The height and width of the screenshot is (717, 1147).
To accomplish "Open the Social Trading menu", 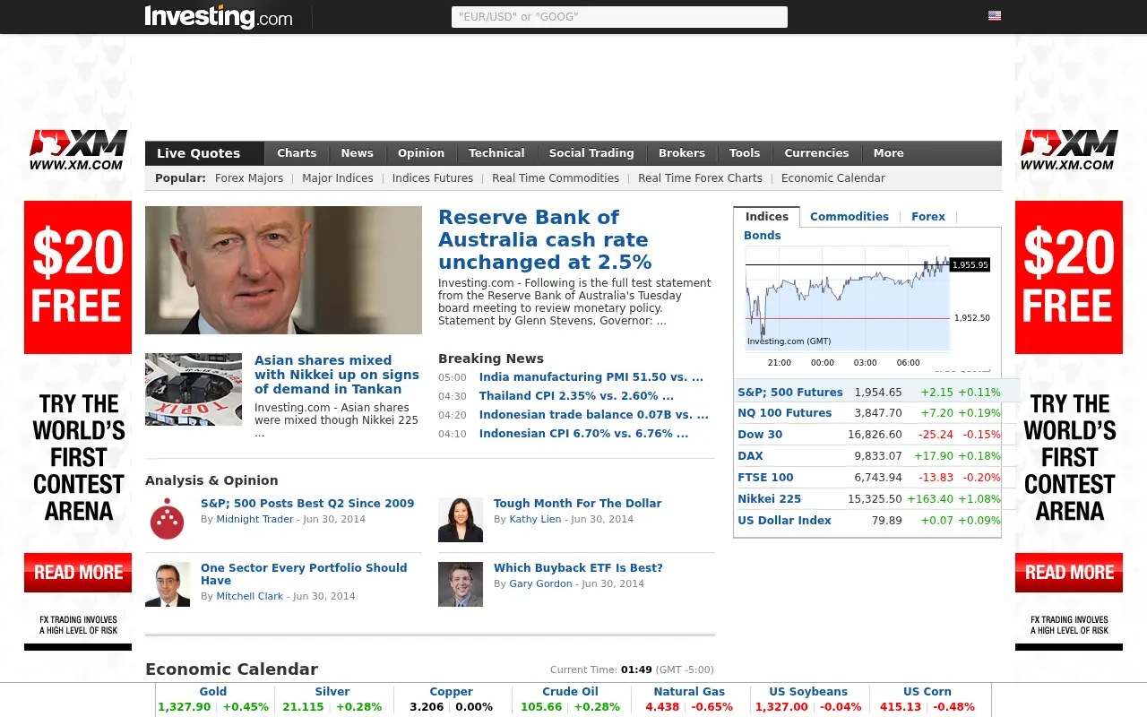I will (x=591, y=153).
